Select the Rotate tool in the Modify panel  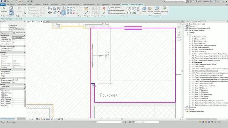click(59, 13)
